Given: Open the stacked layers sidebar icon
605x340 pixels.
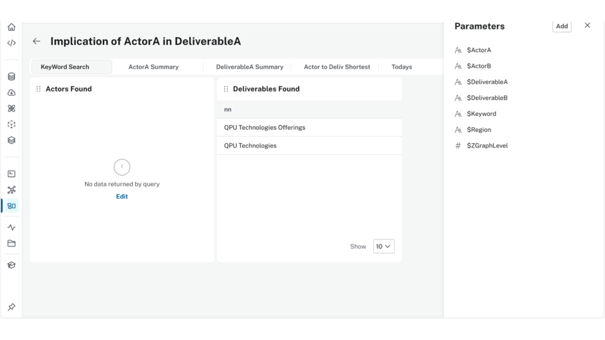Looking at the screenshot, I should (11, 140).
